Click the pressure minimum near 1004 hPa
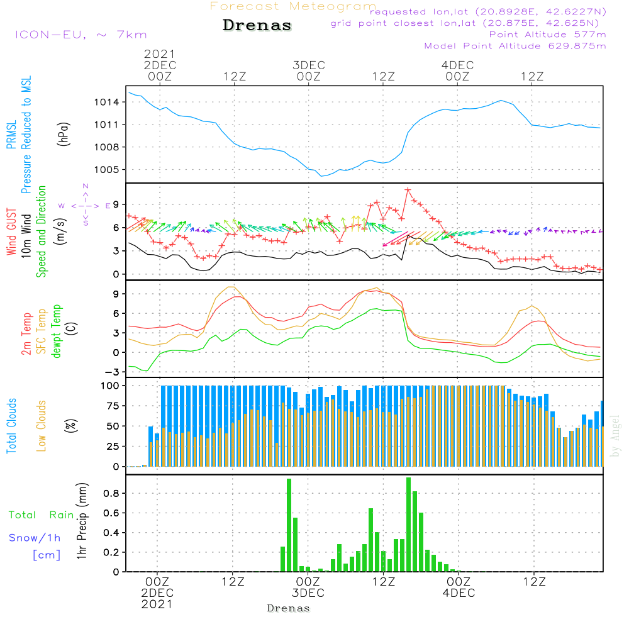The width and height of the screenshot is (629, 629). click(321, 175)
